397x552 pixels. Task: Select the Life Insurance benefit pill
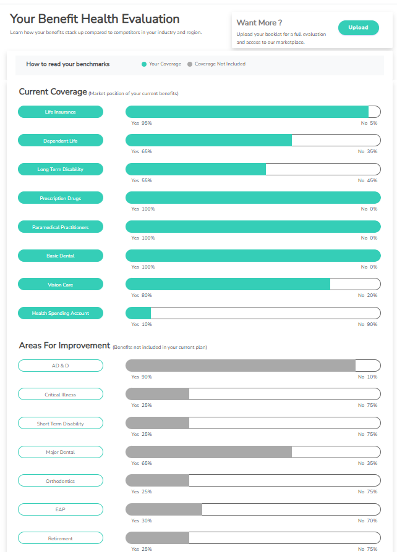click(60, 112)
